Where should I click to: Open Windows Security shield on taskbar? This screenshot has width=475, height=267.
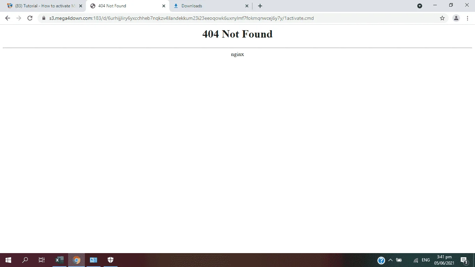click(x=110, y=260)
